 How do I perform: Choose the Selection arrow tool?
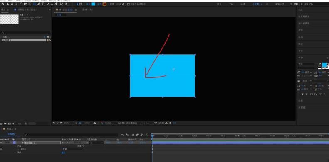click(x=8, y=4)
